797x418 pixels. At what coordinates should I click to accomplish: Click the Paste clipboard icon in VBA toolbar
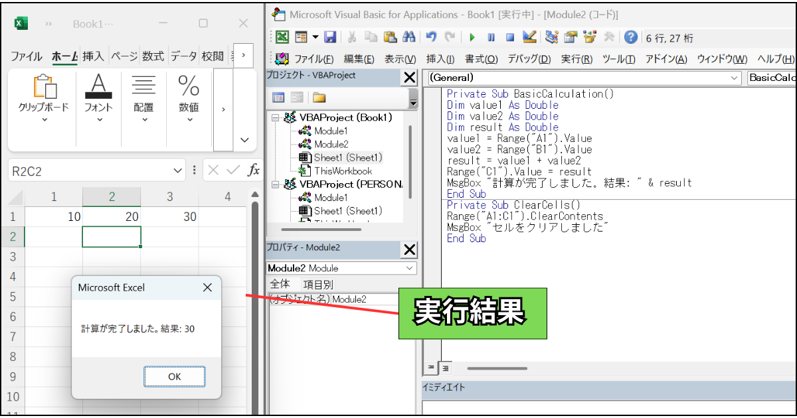[391, 37]
